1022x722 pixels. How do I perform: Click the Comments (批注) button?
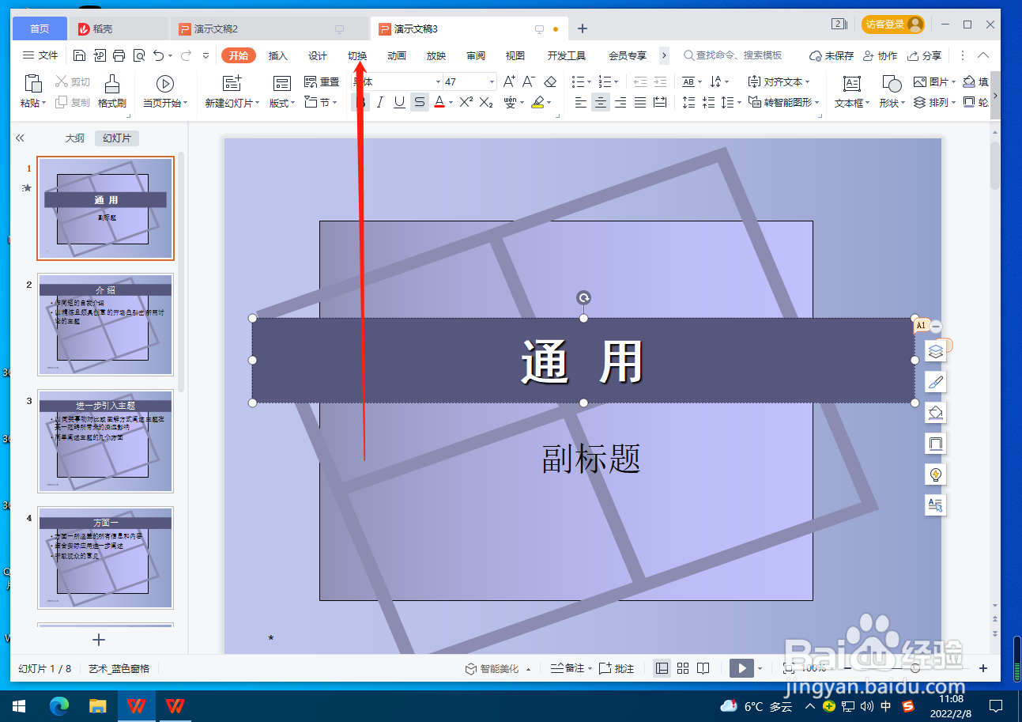click(x=617, y=668)
